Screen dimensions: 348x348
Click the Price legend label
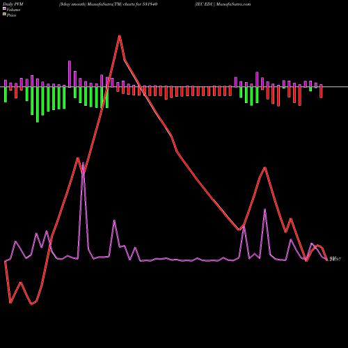(11, 15)
